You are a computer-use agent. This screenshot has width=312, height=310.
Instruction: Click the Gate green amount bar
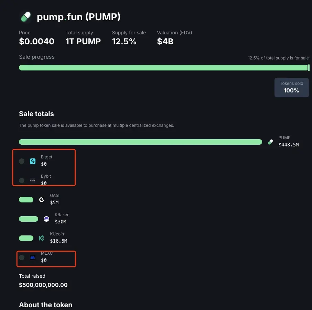pyautogui.click(x=26, y=200)
